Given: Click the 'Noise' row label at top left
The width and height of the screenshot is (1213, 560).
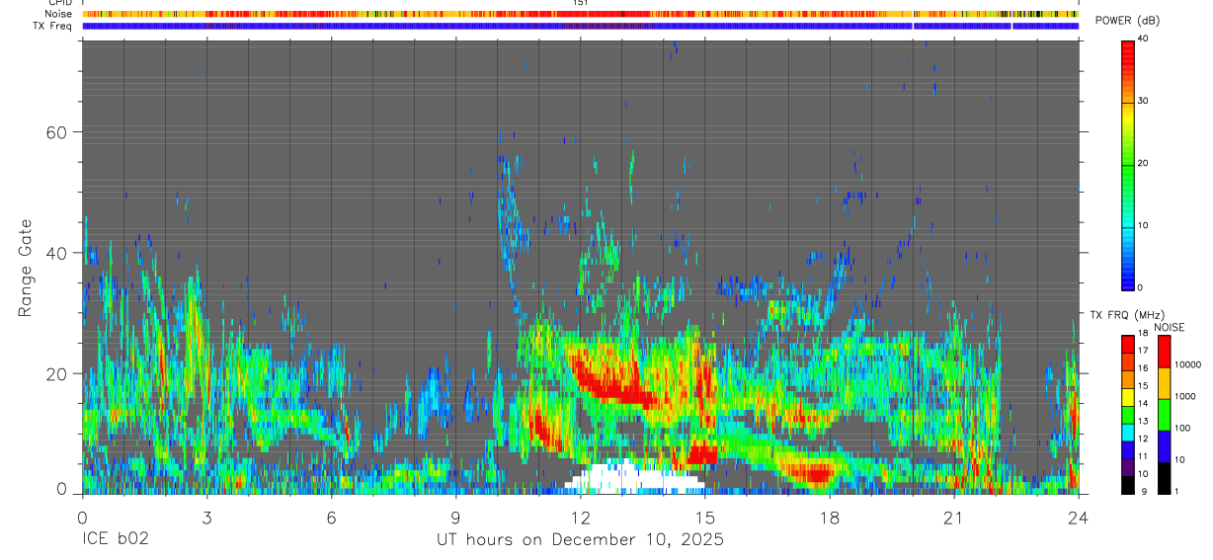Looking at the screenshot, I should [59, 15].
